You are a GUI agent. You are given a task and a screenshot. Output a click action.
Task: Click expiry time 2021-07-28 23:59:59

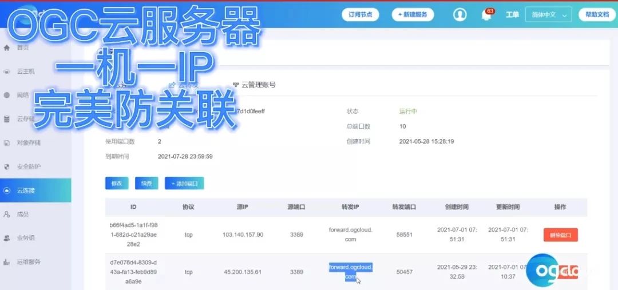[185, 156]
